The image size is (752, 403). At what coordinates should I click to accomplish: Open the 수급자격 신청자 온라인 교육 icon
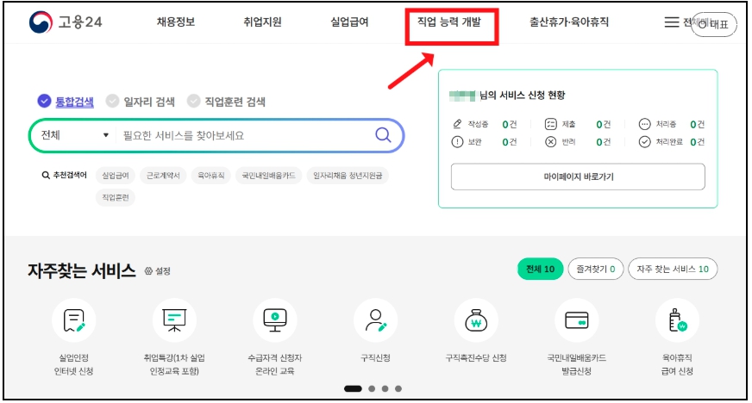click(275, 320)
